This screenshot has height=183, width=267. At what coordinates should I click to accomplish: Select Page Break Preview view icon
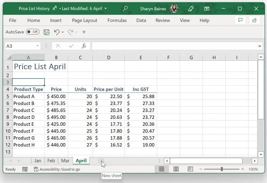click(190, 169)
